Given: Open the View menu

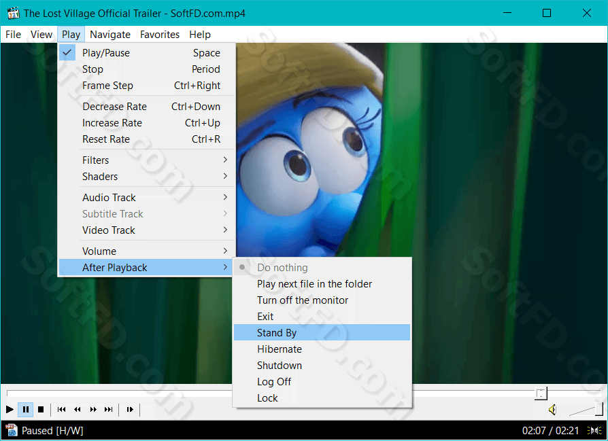Looking at the screenshot, I should (x=41, y=35).
